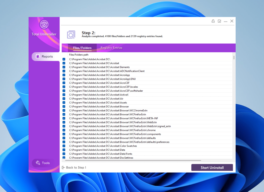Toggle checkbox for WCFirefoxExtn\WebExtn row
Image resolution: width=264 pixels, height=192 pixels.
click(64, 122)
